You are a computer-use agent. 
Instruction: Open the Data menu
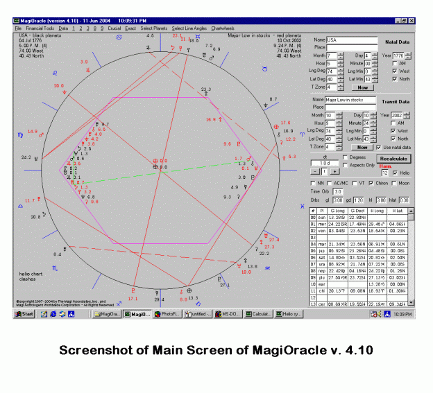click(63, 28)
